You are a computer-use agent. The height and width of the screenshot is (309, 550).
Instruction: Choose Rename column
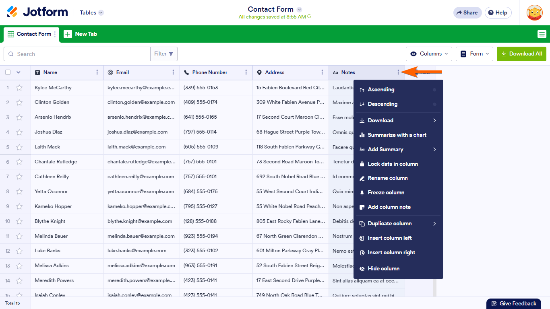398,178
